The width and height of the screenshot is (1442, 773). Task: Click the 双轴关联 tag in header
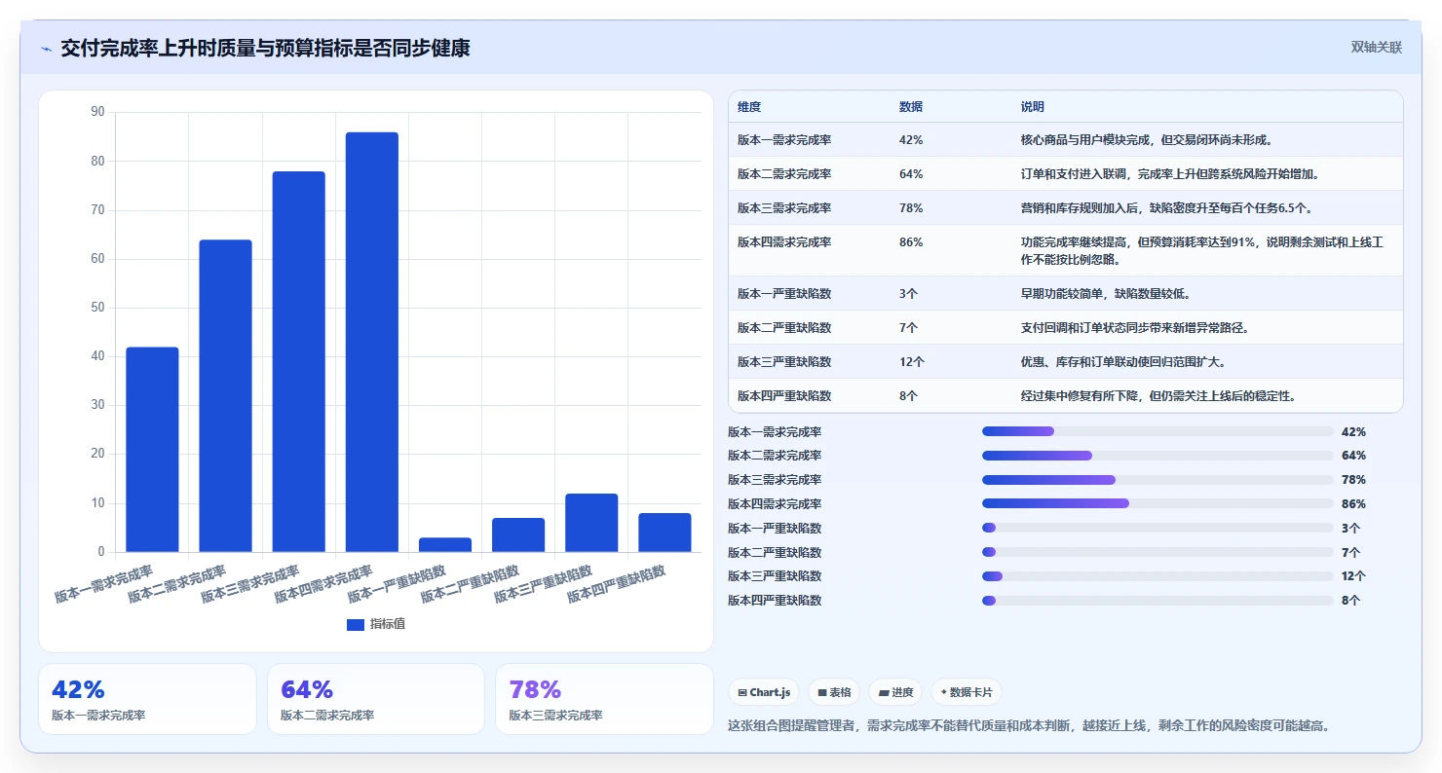click(1376, 48)
